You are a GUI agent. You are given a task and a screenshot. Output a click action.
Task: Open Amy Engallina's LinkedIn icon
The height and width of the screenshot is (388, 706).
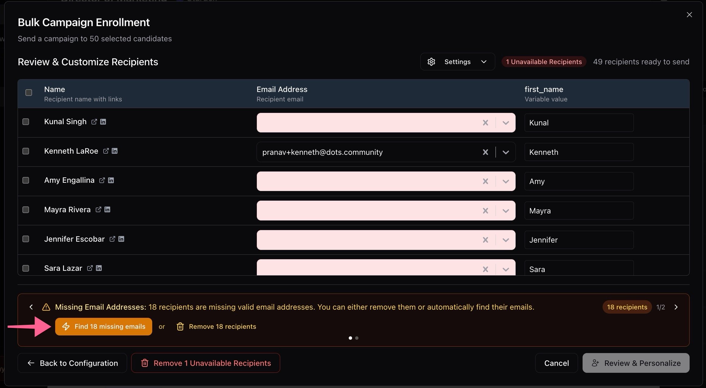(111, 180)
